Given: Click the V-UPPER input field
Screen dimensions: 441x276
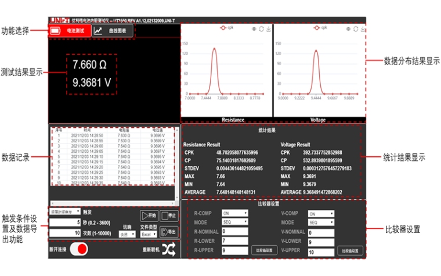Looking at the screenshot, I should click(x=321, y=252).
